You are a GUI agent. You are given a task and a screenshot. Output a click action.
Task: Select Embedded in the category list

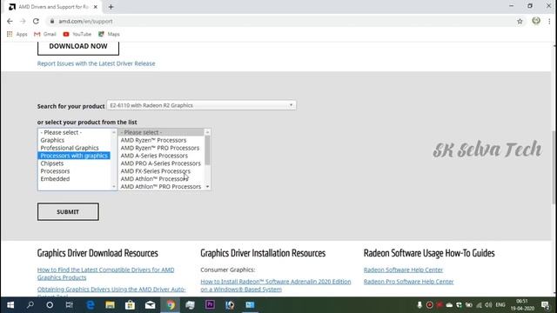pos(55,179)
